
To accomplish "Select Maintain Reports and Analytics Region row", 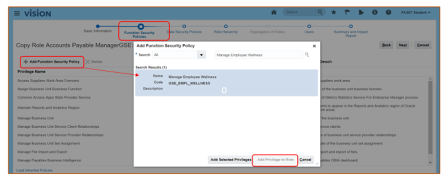I will click(x=48, y=108).
